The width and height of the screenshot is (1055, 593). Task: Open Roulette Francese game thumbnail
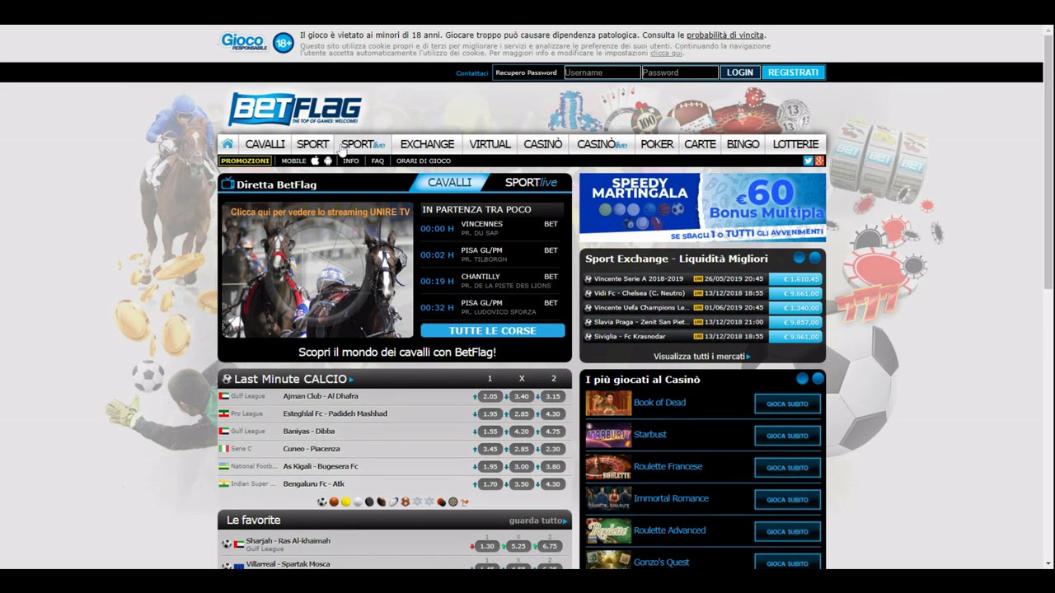608,467
